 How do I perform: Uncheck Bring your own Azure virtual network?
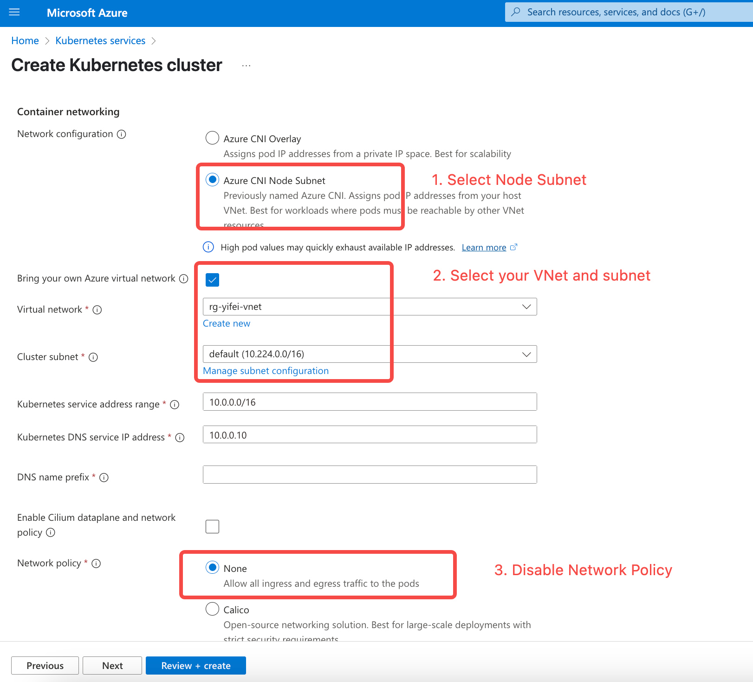(212, 280)
